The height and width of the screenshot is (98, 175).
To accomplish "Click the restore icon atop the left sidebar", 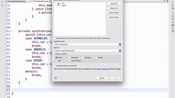I will click(2, 2).
